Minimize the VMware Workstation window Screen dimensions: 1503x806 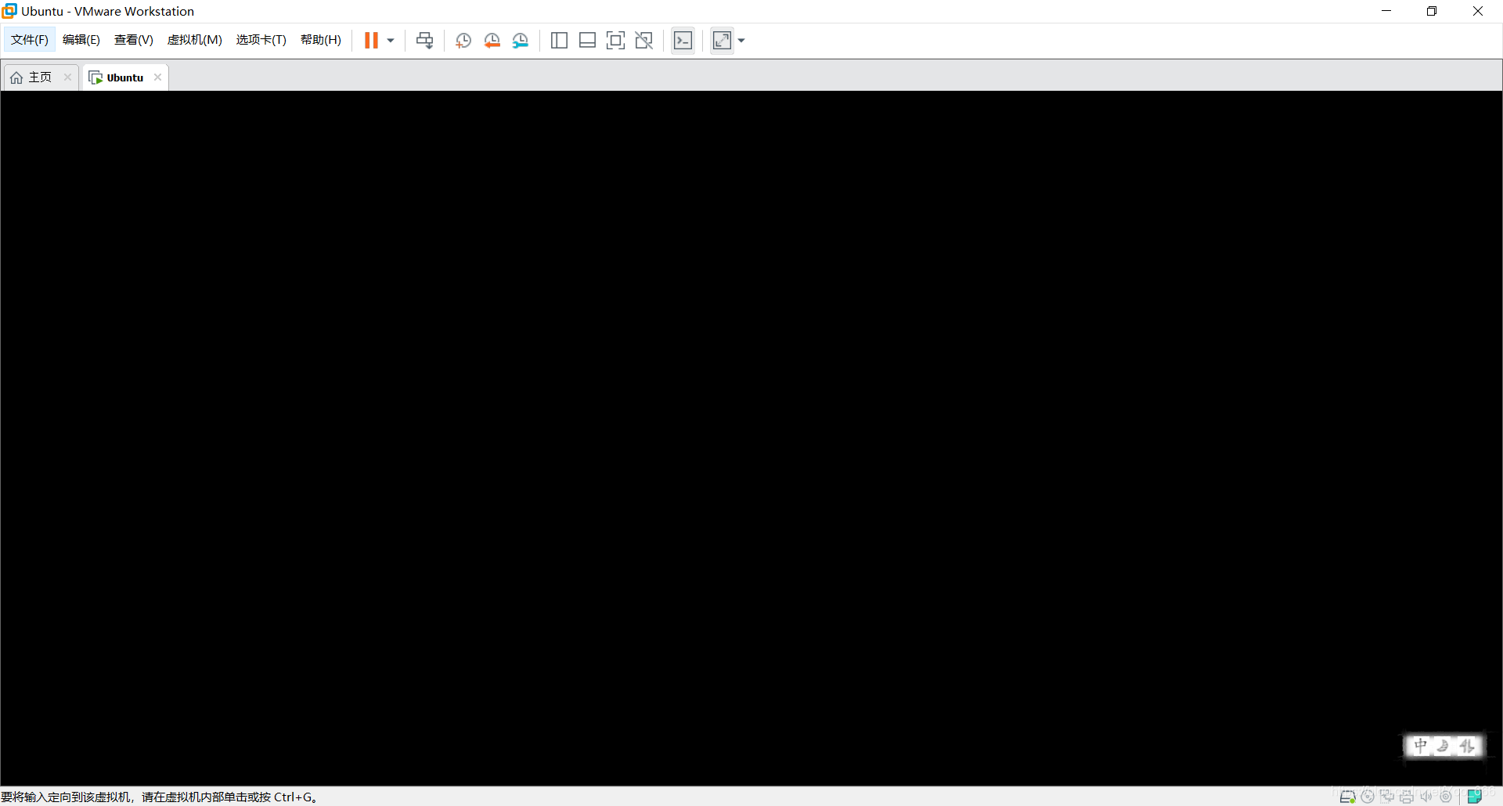[x=1386, y=11]
